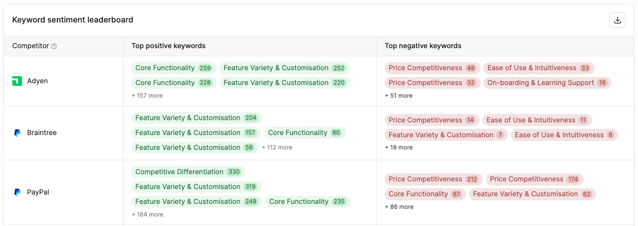Show Braintree's '+ 18 more' negative keywords
The height and width of the screenshot is (226, 638).
(x=399, y=147)
